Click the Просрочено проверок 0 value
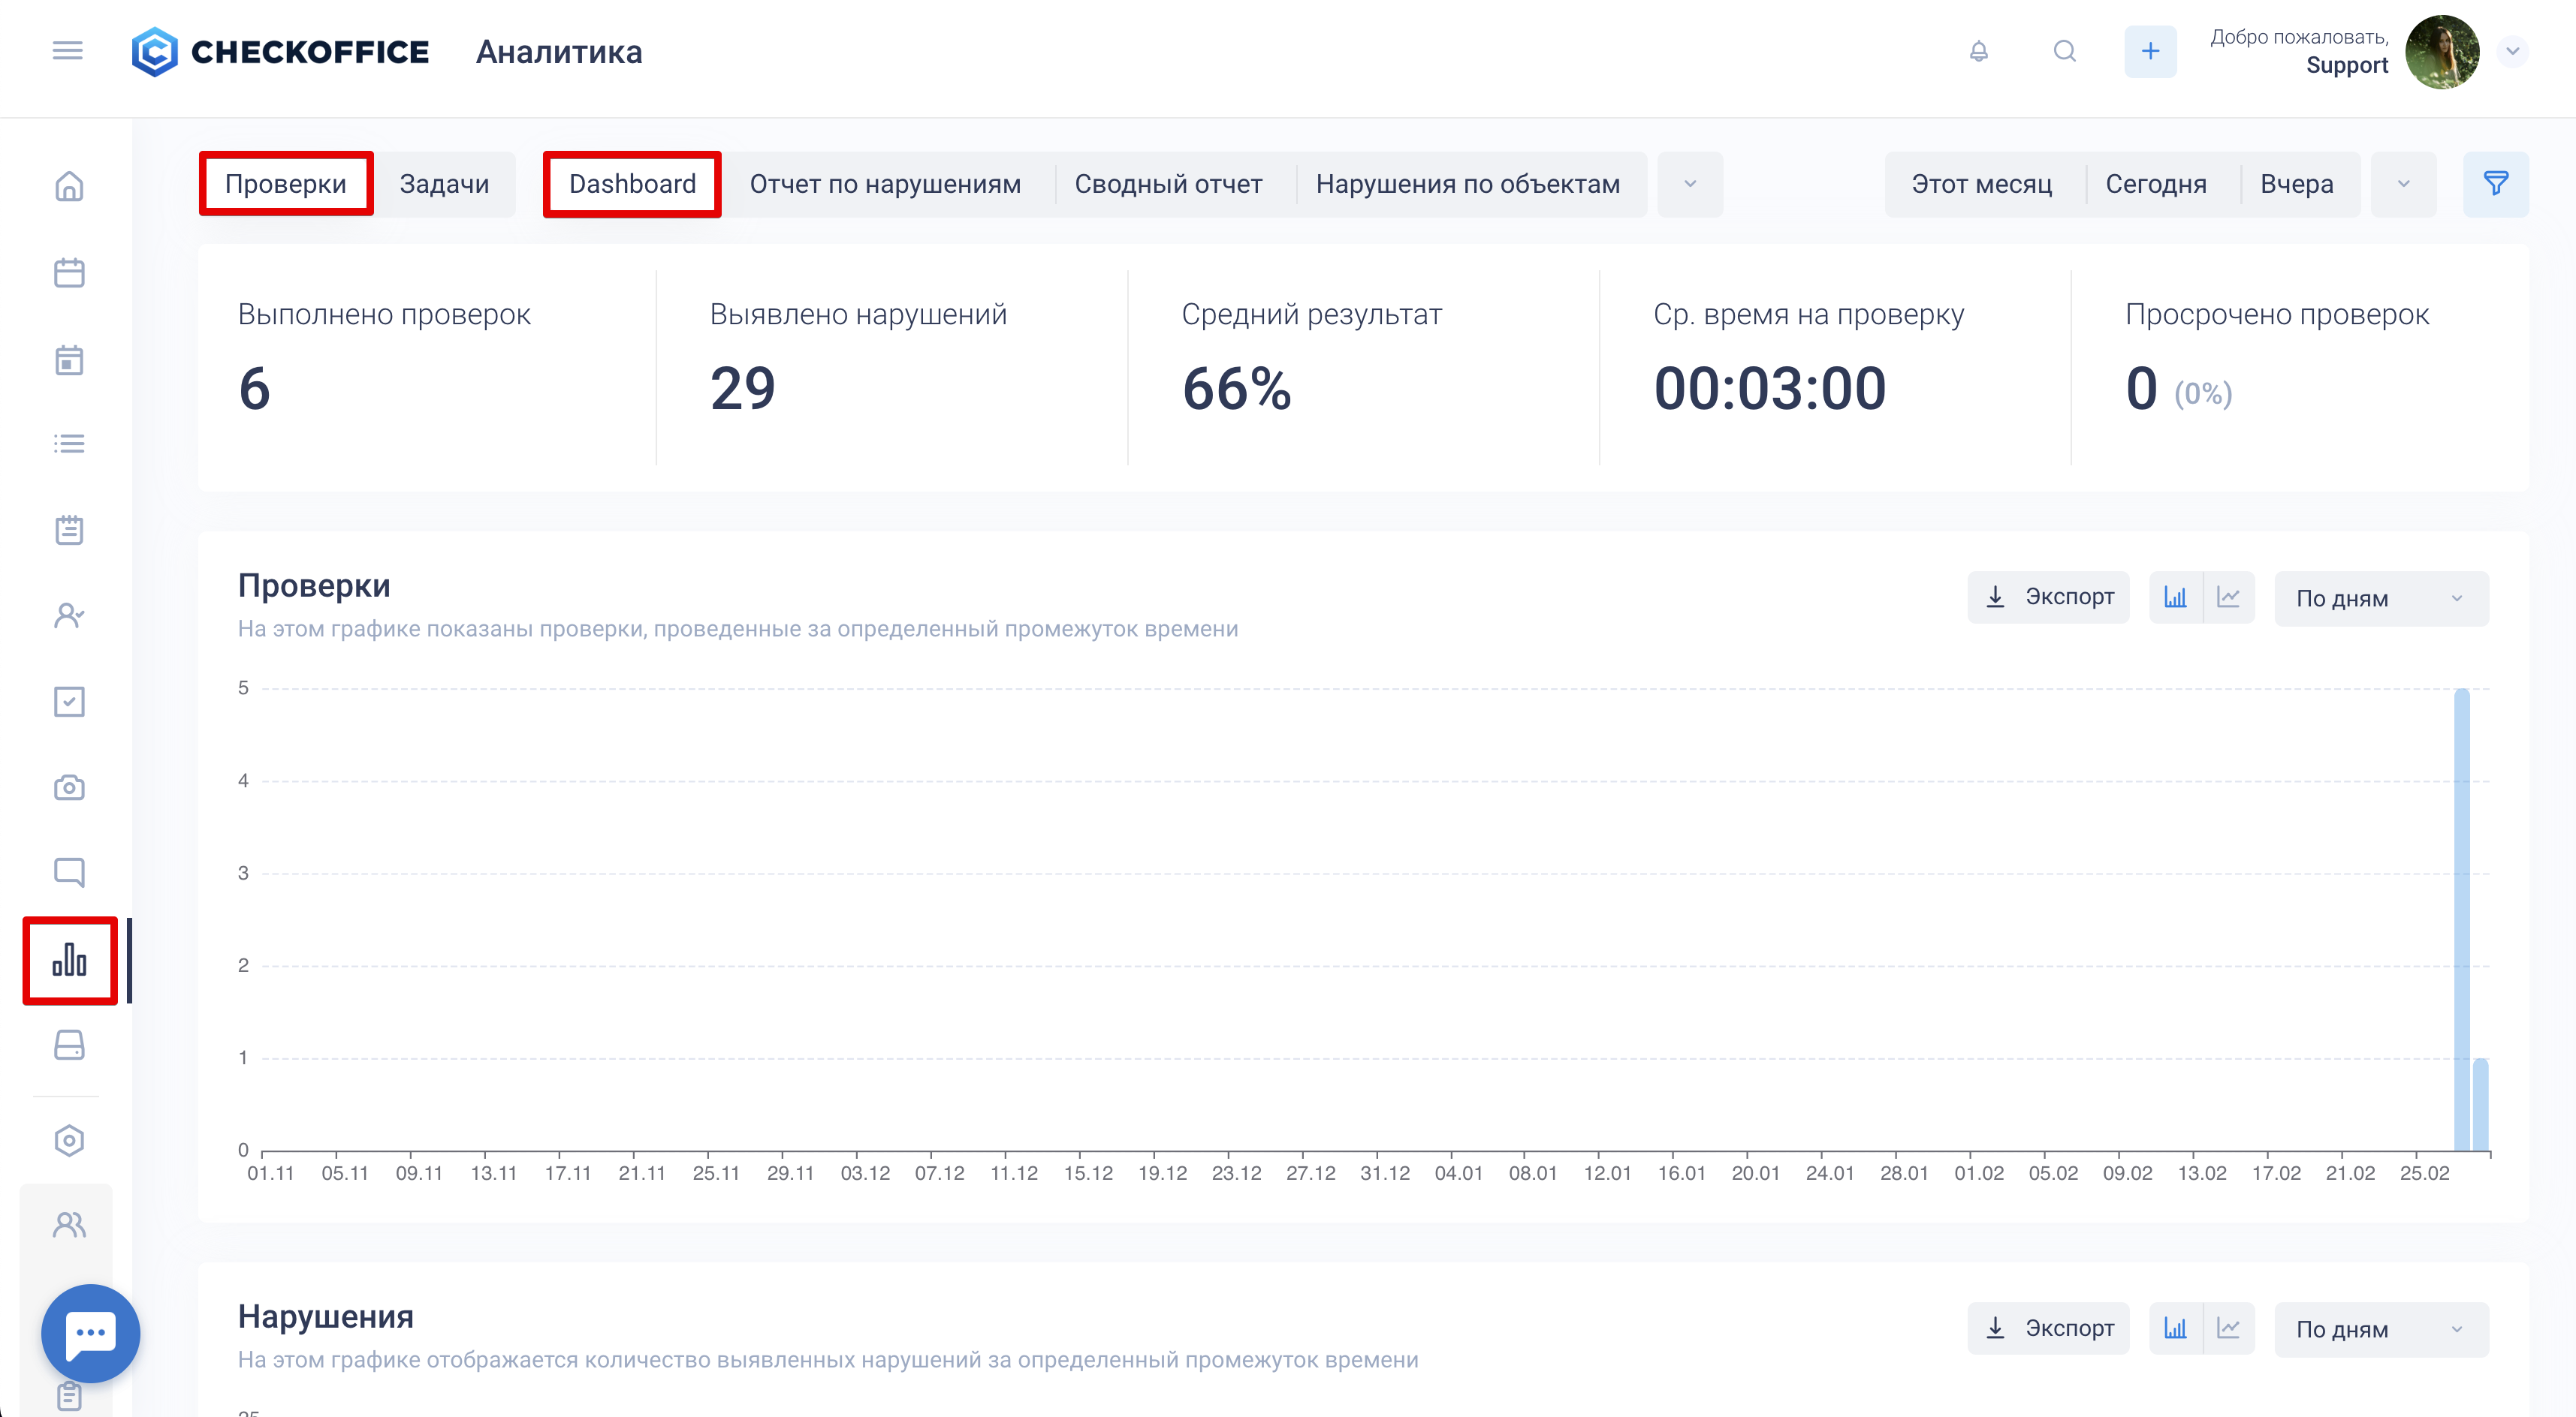 [x=2141, y=388]
